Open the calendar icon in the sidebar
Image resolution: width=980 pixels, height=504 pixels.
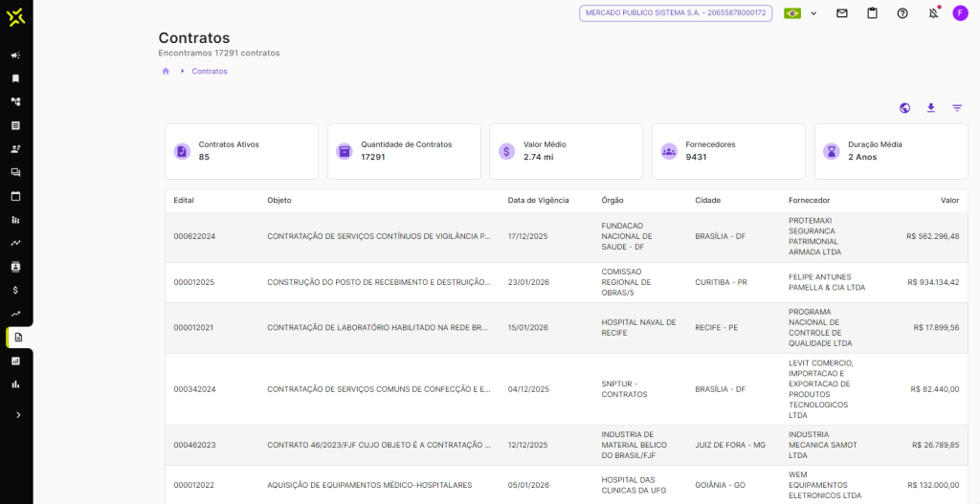[15, 196]
